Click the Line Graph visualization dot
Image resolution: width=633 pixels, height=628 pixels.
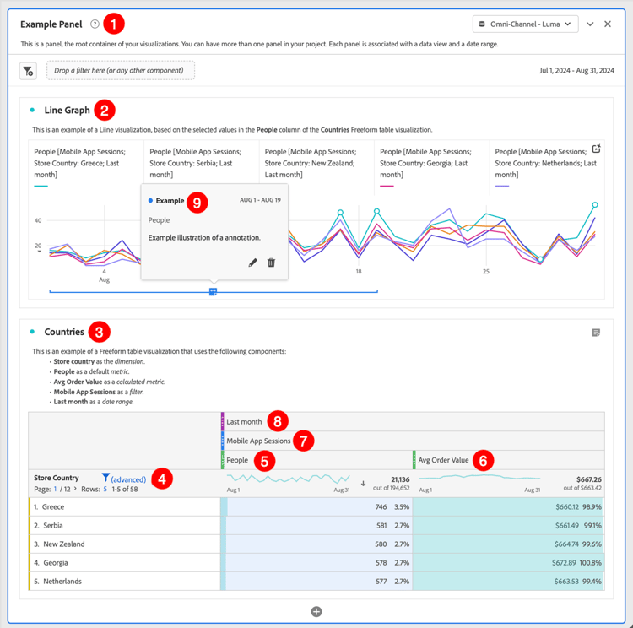pyautogui.click(x=32, y=110)
